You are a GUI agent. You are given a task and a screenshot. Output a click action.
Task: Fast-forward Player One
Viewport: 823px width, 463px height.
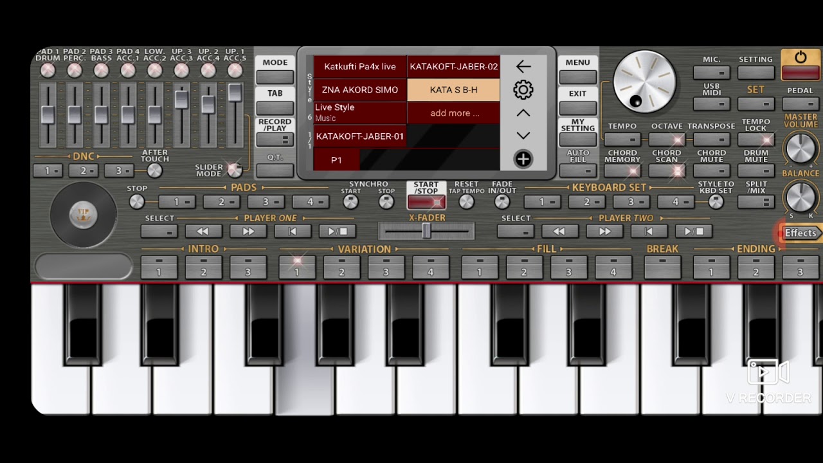[x=248, y=232]
